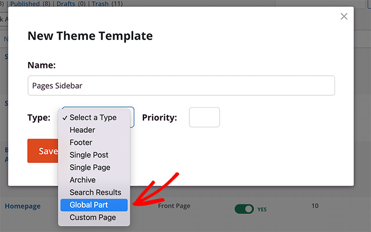Filter by Published templates

coord(24,3)
